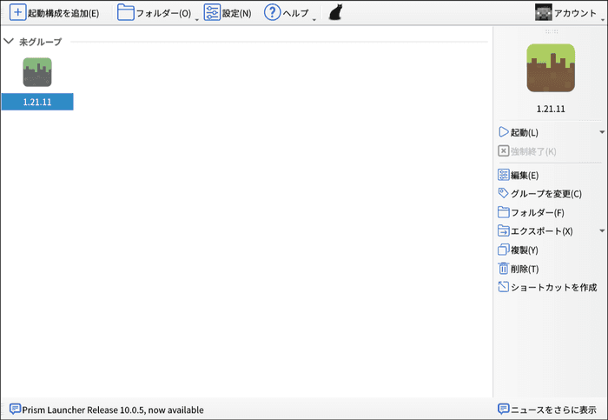
Task: Open the 起動(L) dropdown arrow
Action: pos(602,132)
